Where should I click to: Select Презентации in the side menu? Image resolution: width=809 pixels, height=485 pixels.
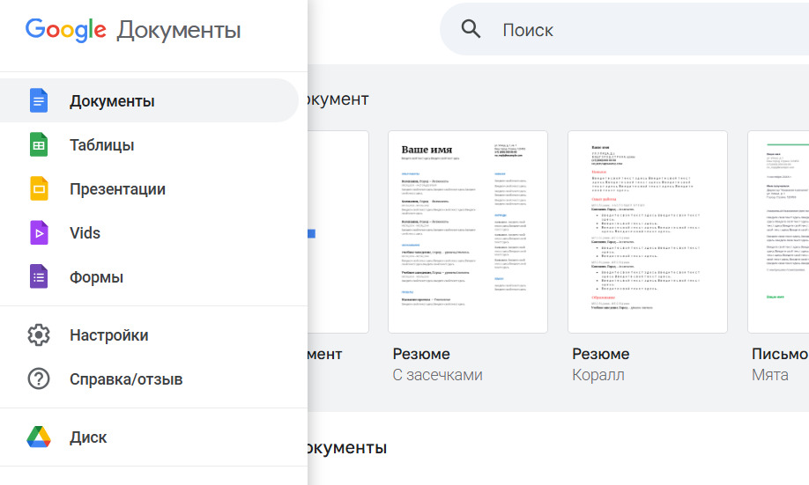tap(117, 189)
